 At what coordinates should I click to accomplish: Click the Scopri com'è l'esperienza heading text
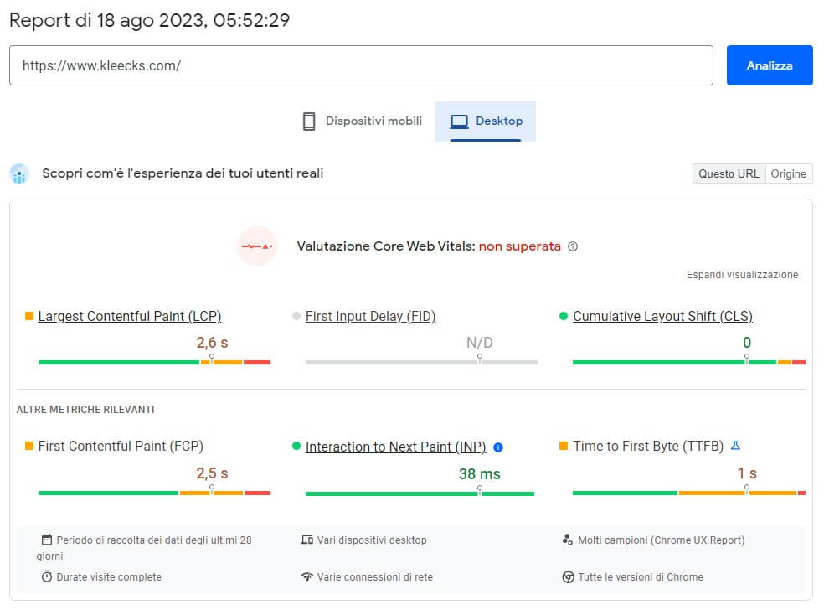(x=183, y=173)
